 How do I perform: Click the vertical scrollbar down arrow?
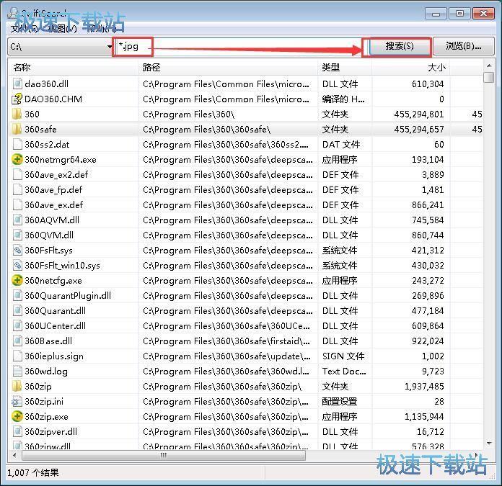pos(489,444)
